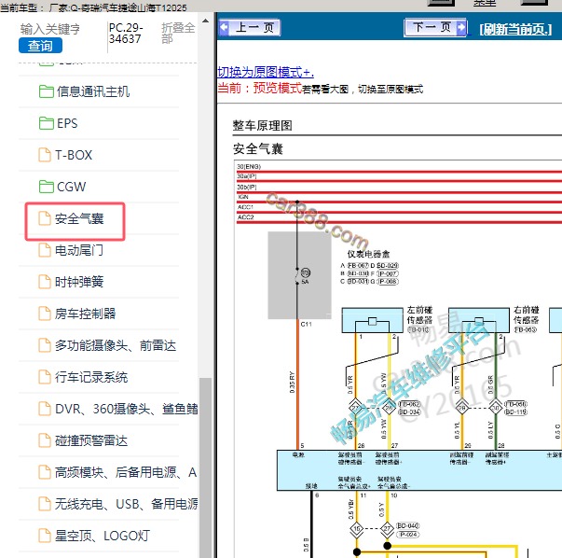Click the sidebar vertical scrollbar thumb
This screenshot has width=562, height=558.
click(x=205, y=467)
